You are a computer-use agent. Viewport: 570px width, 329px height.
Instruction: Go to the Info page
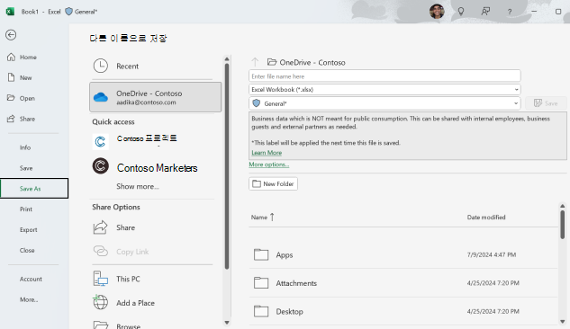click(x=25, y=147)
